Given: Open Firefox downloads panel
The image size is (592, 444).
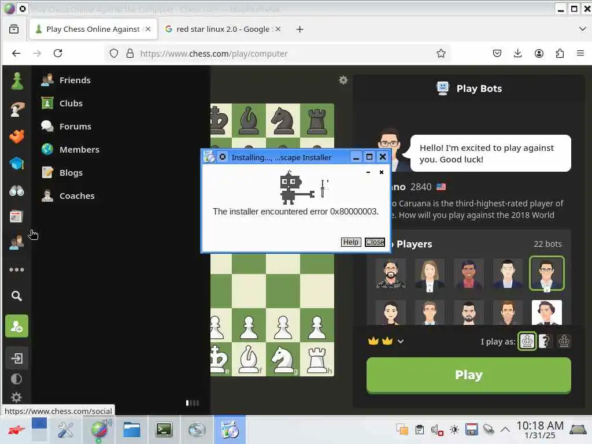Looking at the screenshot, I should [x=517, y=53].
